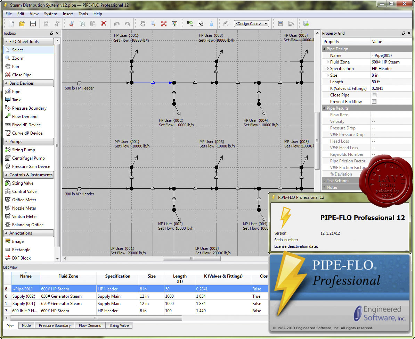This screenshot has height=339, width=415.
Task: Sort list by the Specification column header
Action: (x=117, y=278)
